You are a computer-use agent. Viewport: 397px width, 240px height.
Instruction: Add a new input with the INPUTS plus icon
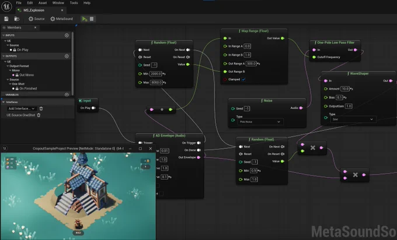coord(67,35)
